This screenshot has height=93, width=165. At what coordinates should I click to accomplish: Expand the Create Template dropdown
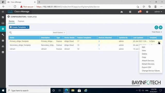[19, 27]
